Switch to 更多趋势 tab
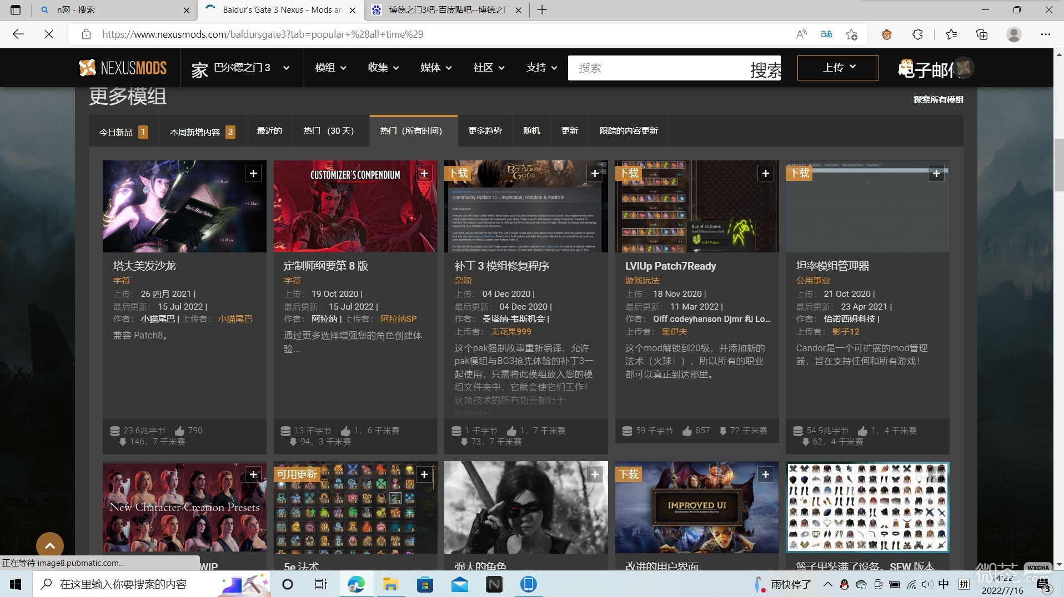The height and width of the screenshot is (597, 1064). [485, 131]
